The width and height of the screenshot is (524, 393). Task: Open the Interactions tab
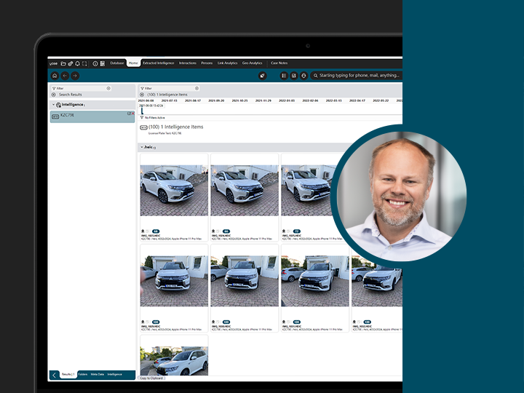coord(188,63)
